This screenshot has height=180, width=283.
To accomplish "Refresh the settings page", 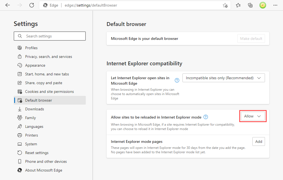I will click(x=32, y=5).
